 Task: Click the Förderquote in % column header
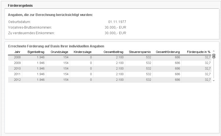click(x=199, y=52)
